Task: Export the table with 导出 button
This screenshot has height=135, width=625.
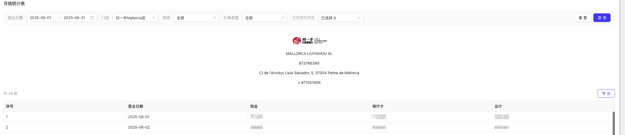Action: pos(606,93)
